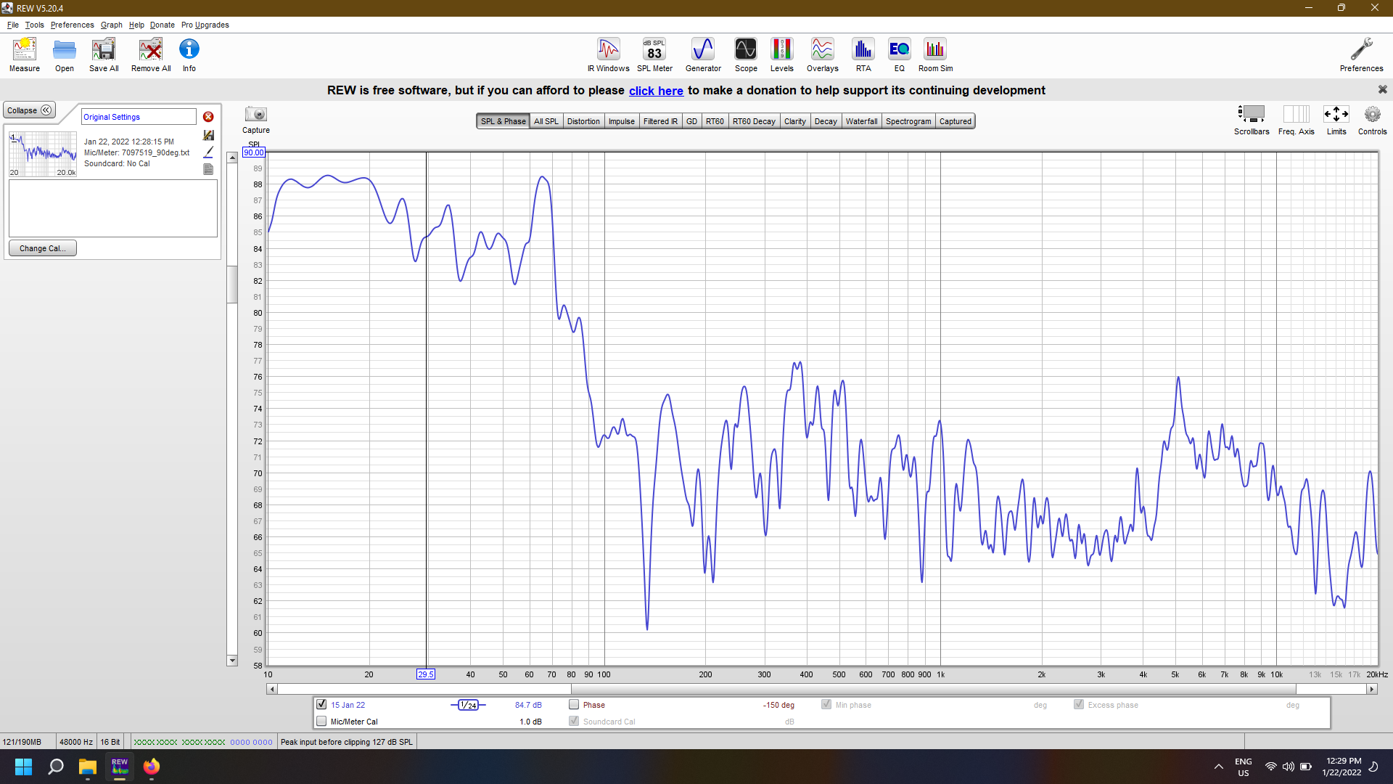Open the 1/24 smoothing selector
Viewport: 1393px width, 784px height.
pyautogui.click(x=468, y=705)
